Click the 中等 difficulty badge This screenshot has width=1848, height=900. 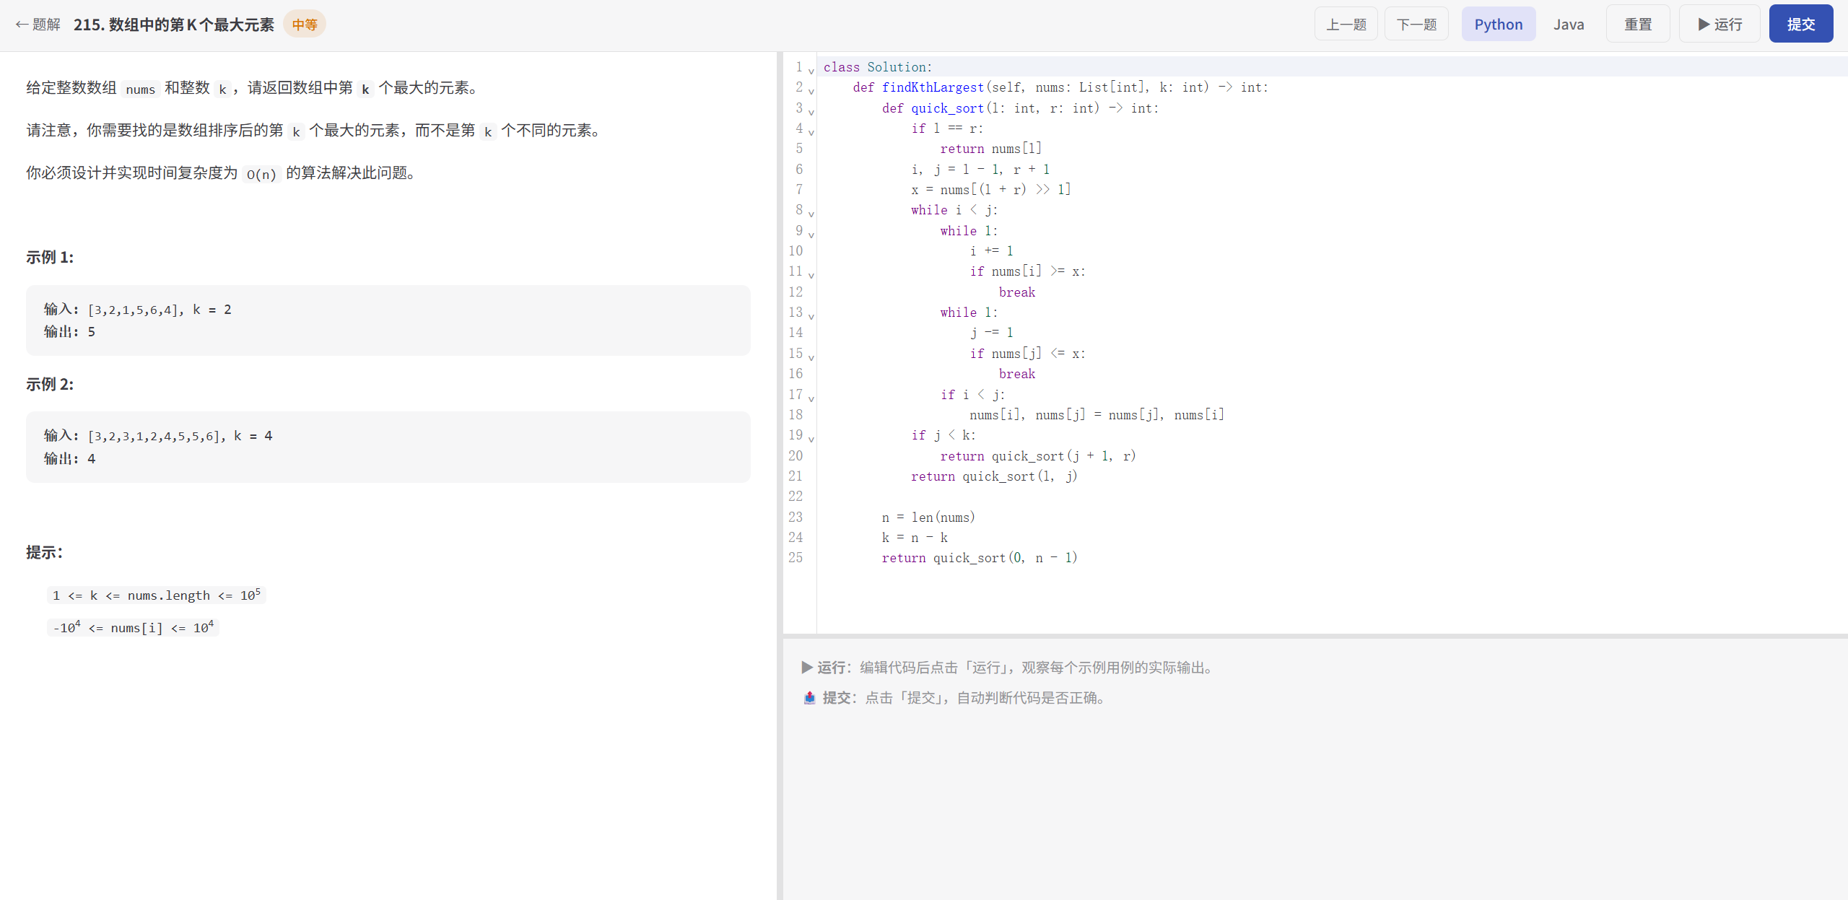305,25
